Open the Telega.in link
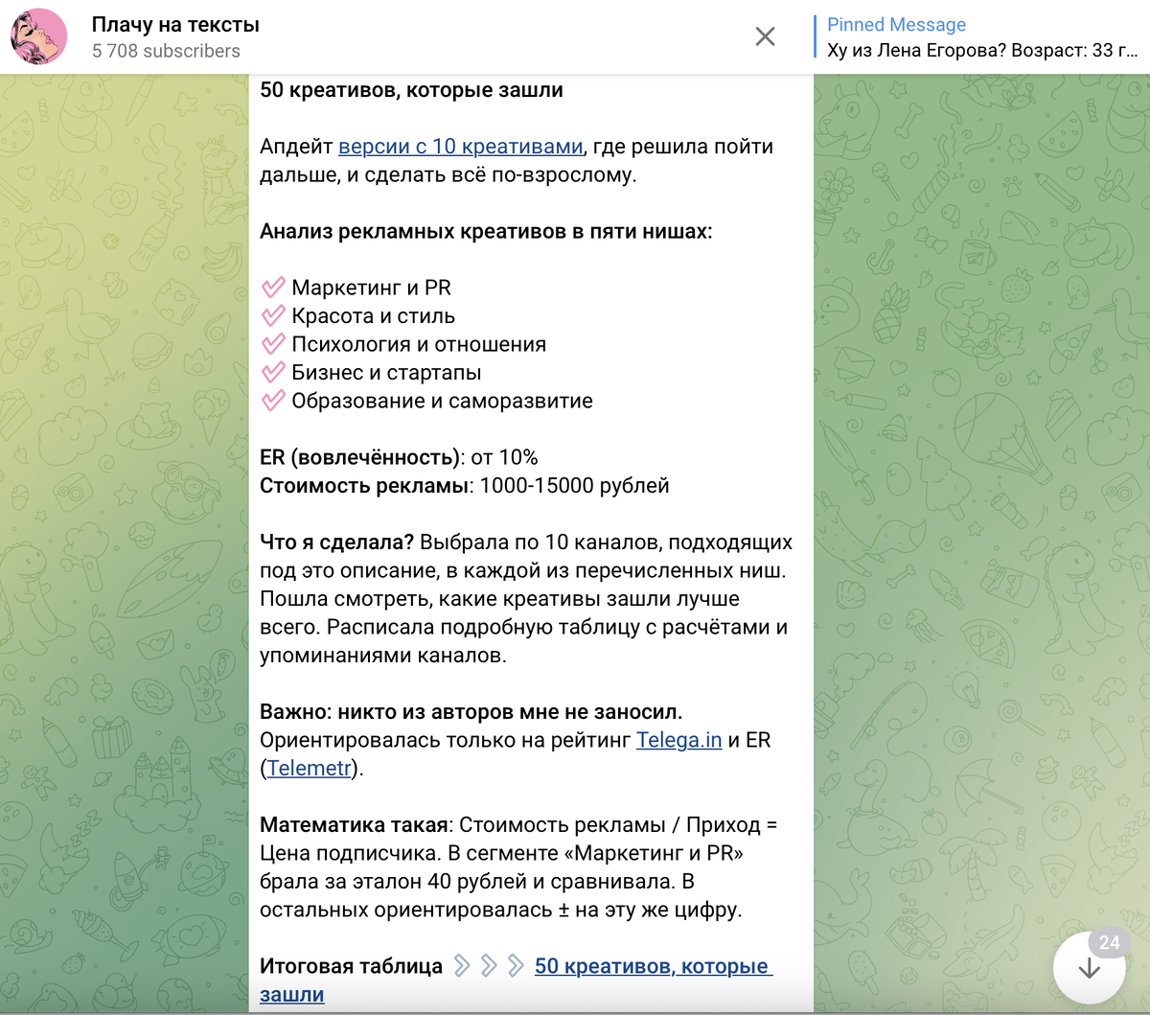This screenshot has width=1150, height=1015. tap(678, 739)
